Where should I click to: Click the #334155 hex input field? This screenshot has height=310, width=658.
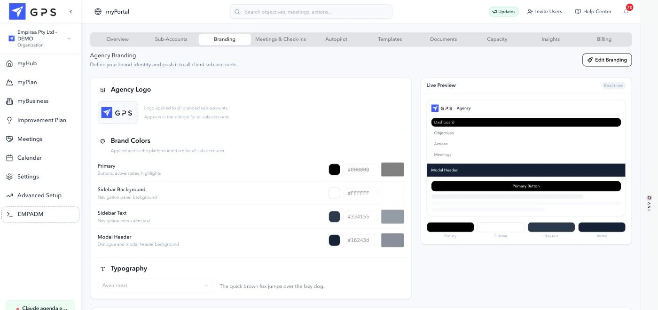click(360, 217)
